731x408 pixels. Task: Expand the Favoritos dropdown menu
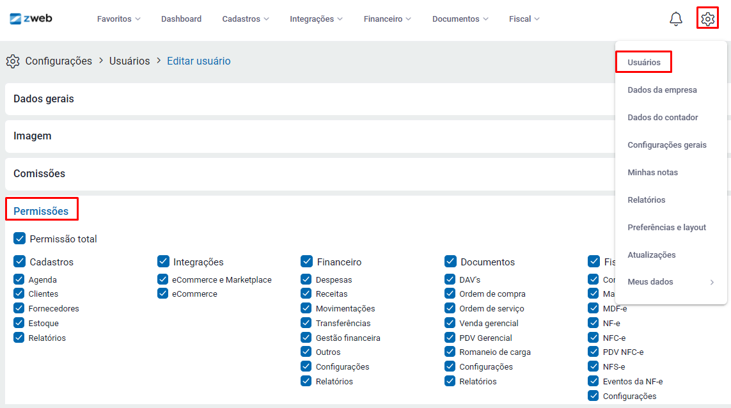click(118, 19)
